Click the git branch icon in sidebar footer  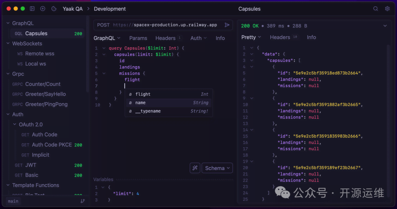pyautogui.click(x=82, y=201)
